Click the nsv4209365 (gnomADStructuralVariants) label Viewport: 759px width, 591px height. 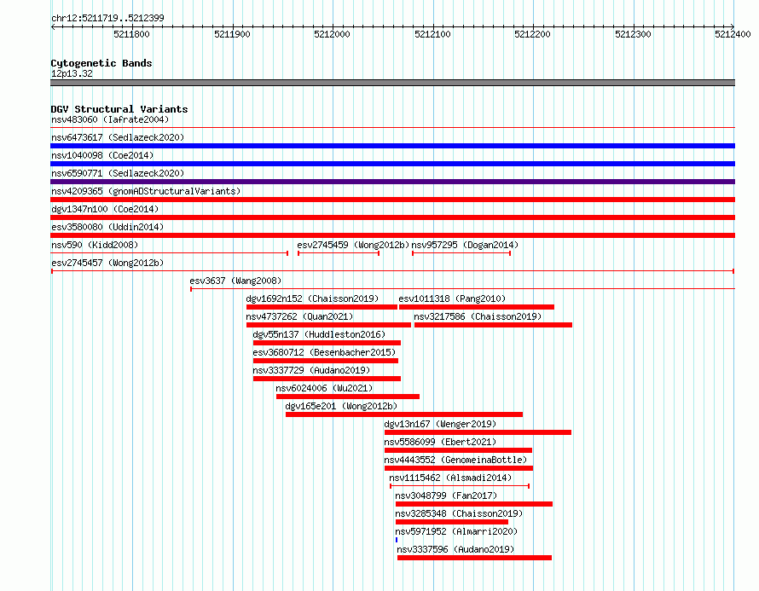(x=146, y=191)
